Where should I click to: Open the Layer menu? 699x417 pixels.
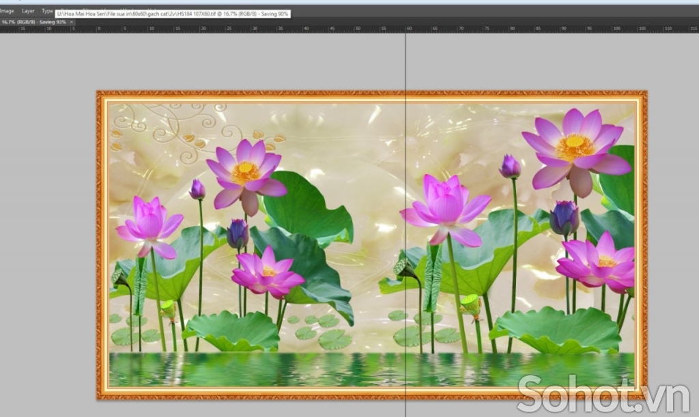(27, 11)
